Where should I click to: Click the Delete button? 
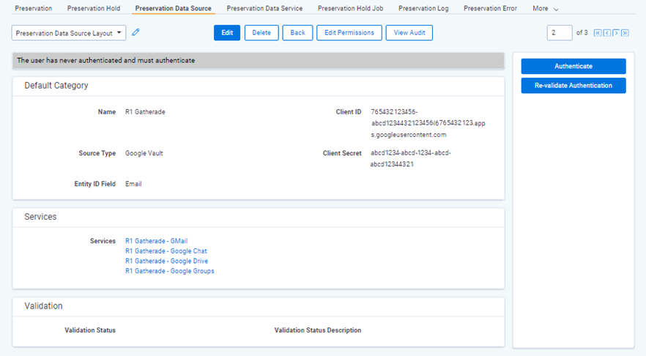click(x=261, y=32)
